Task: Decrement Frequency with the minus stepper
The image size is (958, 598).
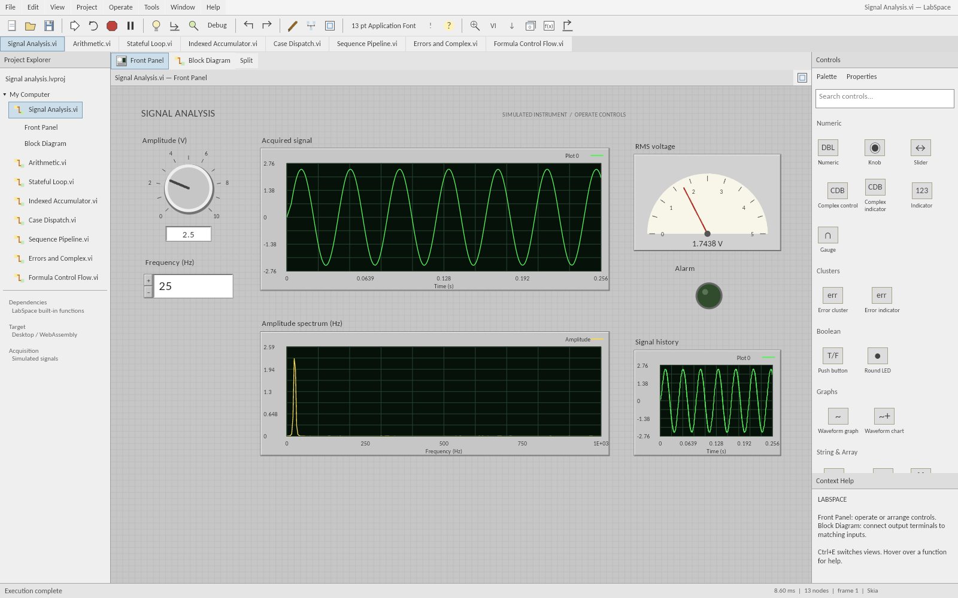Action: coord(148,292)
